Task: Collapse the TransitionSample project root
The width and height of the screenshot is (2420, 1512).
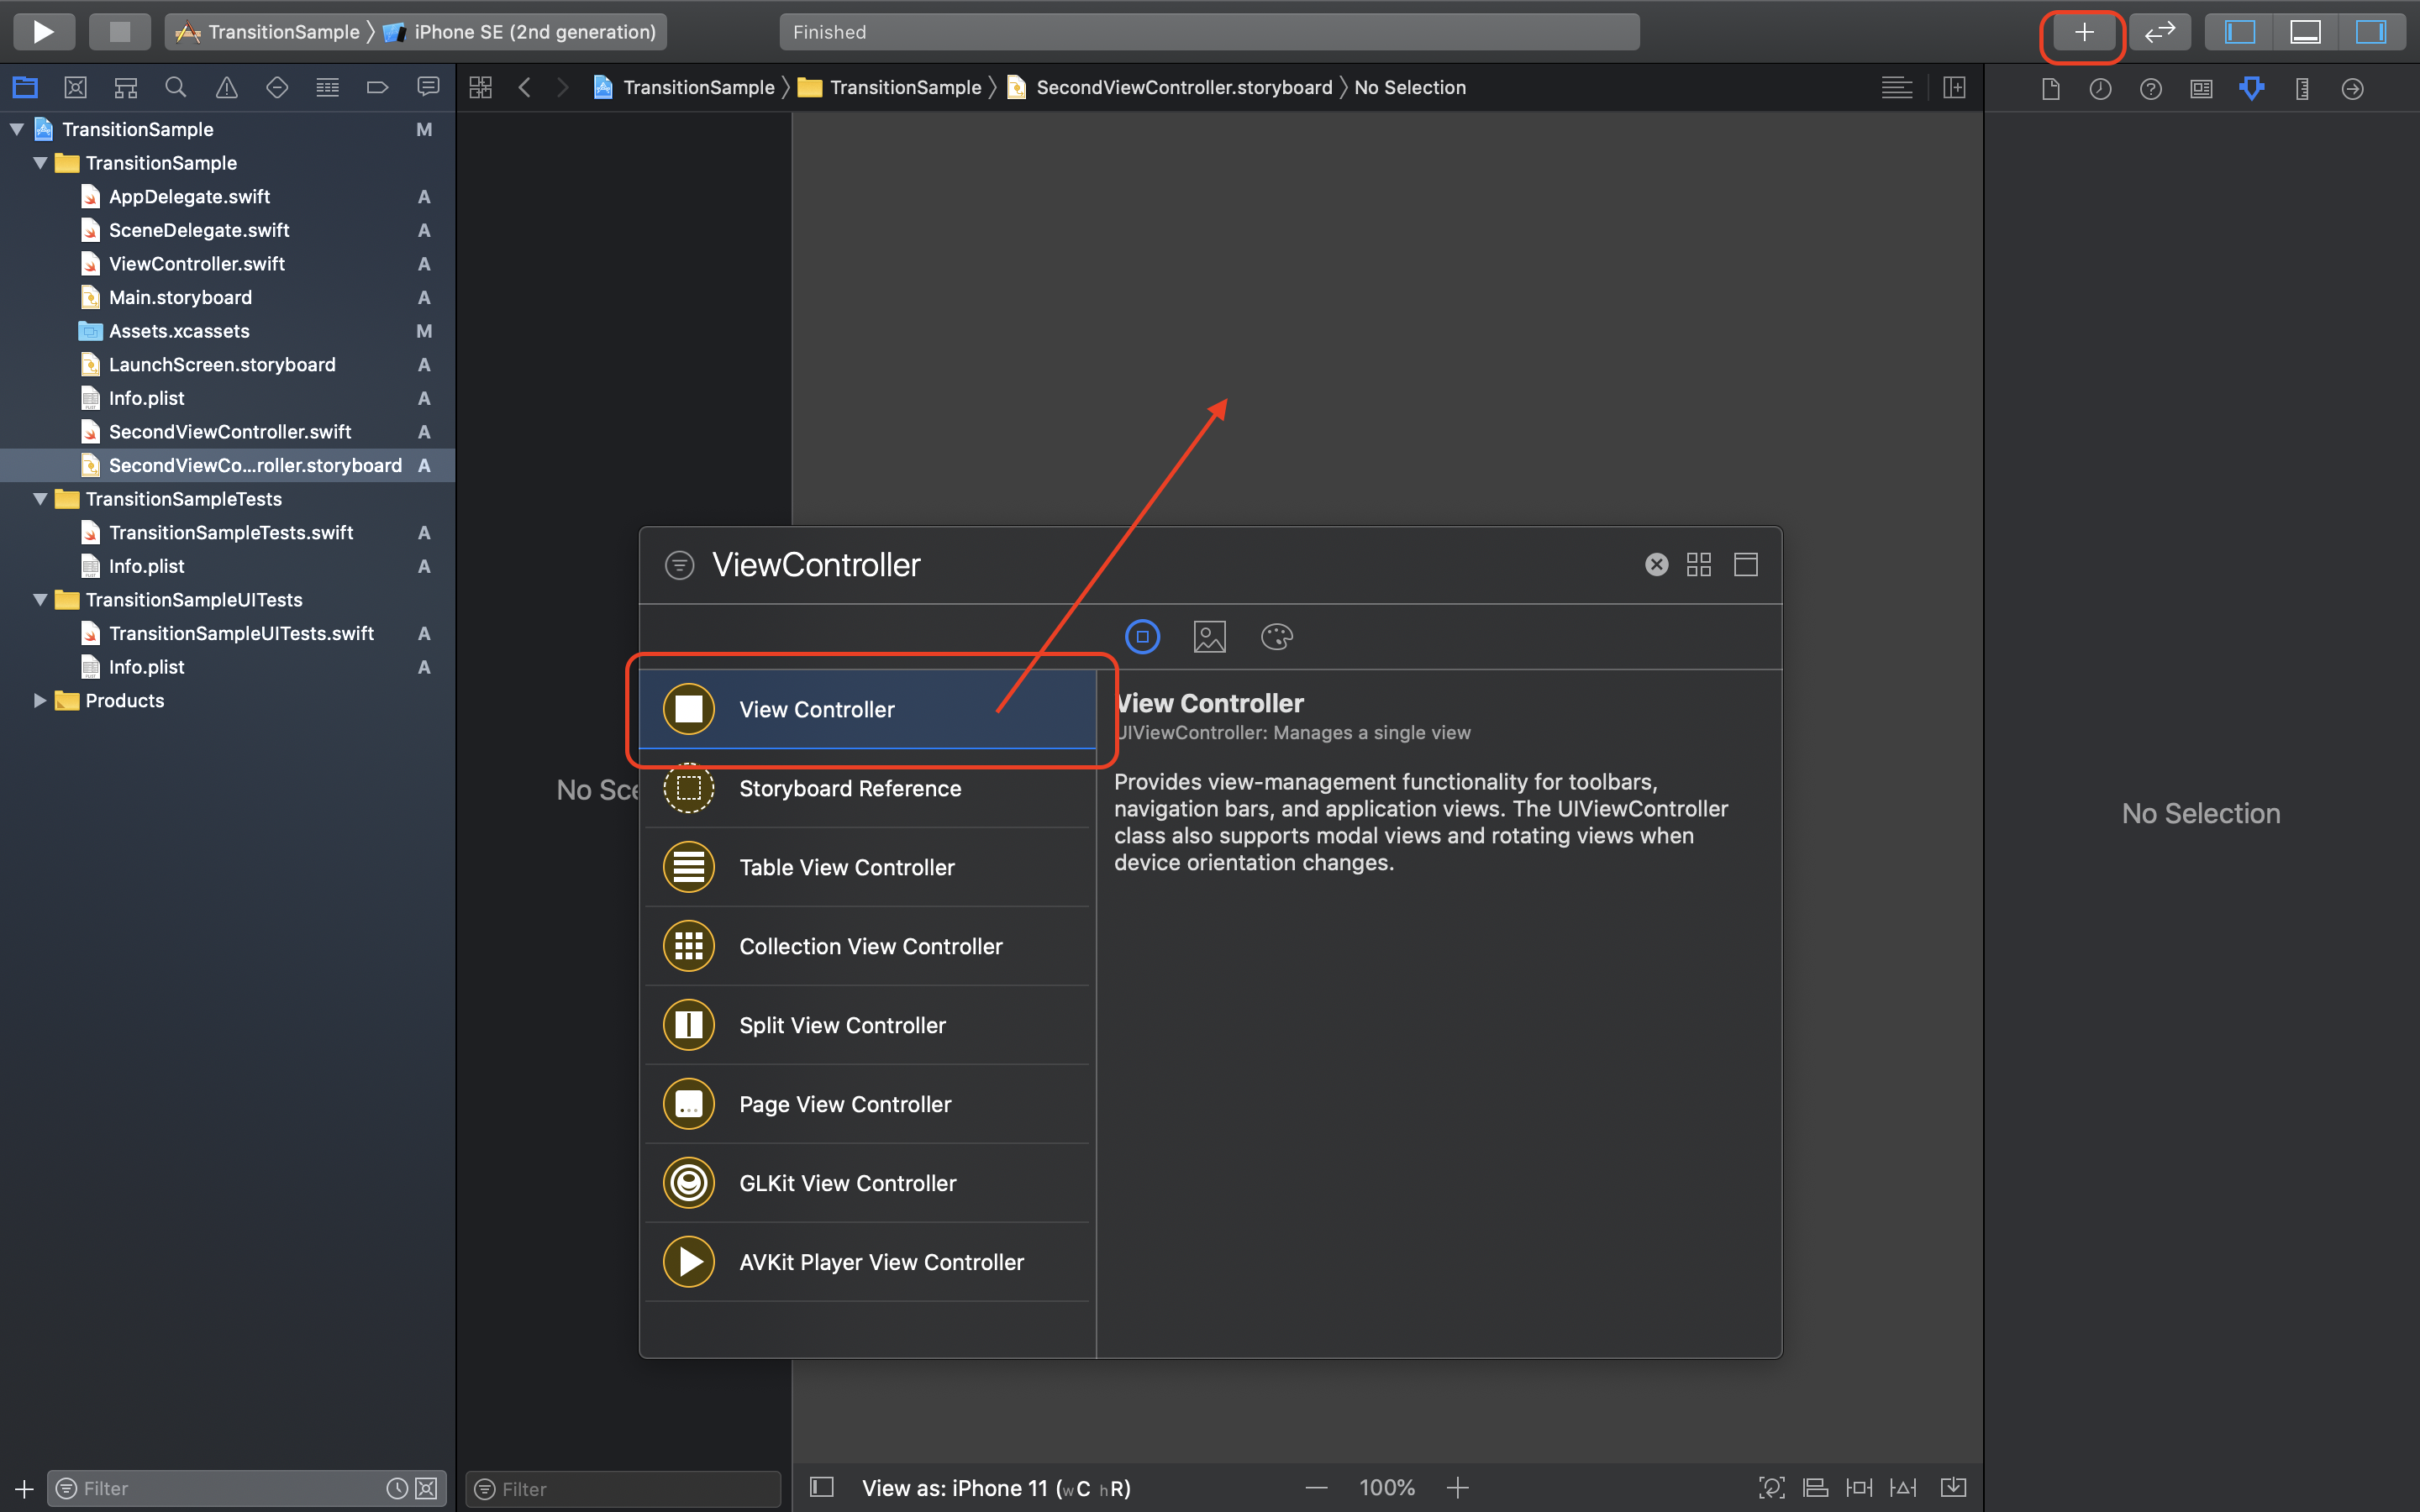Action: pyautogui.click(x=17, y=129)
